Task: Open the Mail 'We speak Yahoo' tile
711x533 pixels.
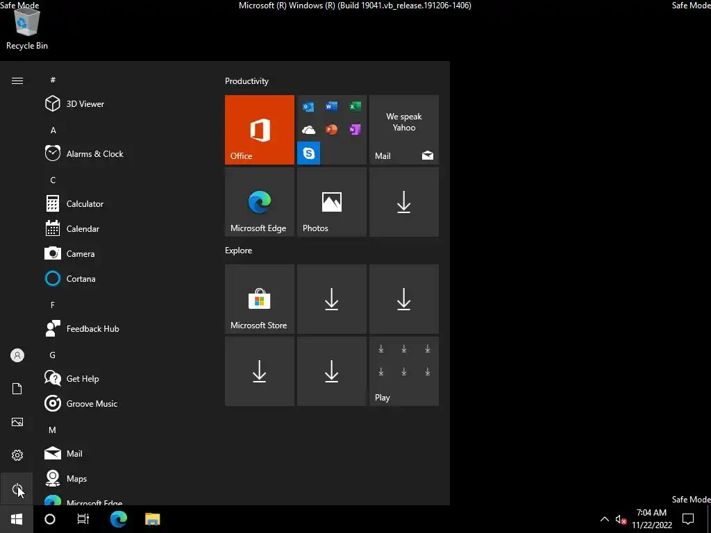Action: (404, 130)
